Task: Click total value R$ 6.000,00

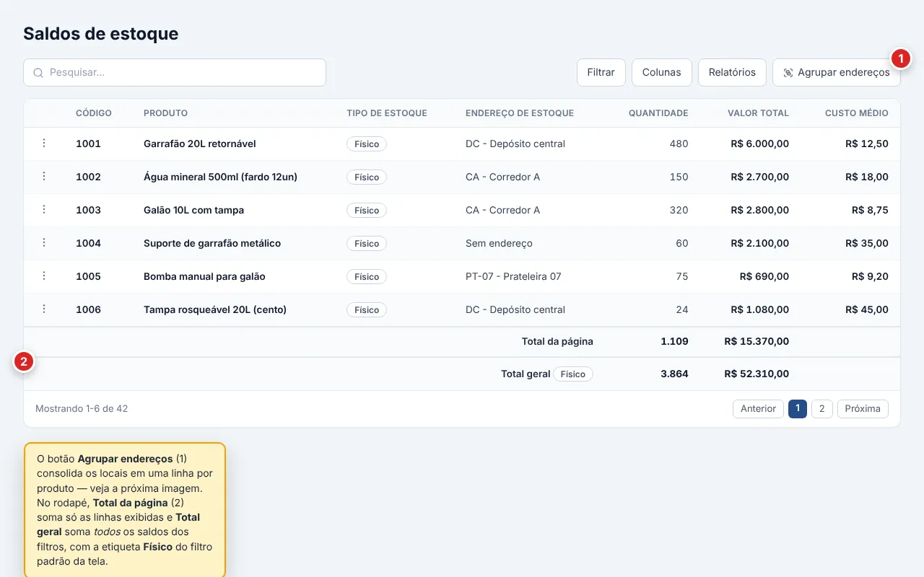Action: [759, 144]
